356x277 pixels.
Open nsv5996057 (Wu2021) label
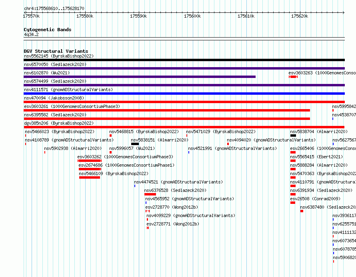coord(132,148)
